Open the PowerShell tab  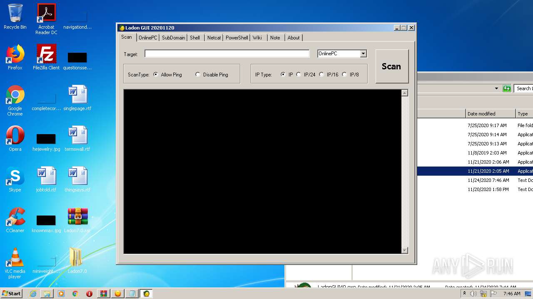[x=237, y=38]
